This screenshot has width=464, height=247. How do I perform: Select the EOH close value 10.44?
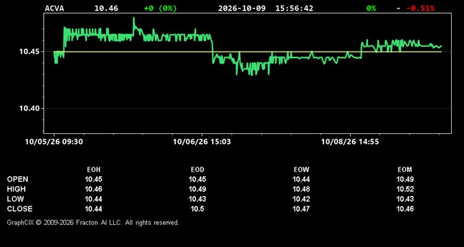(93, 209)
